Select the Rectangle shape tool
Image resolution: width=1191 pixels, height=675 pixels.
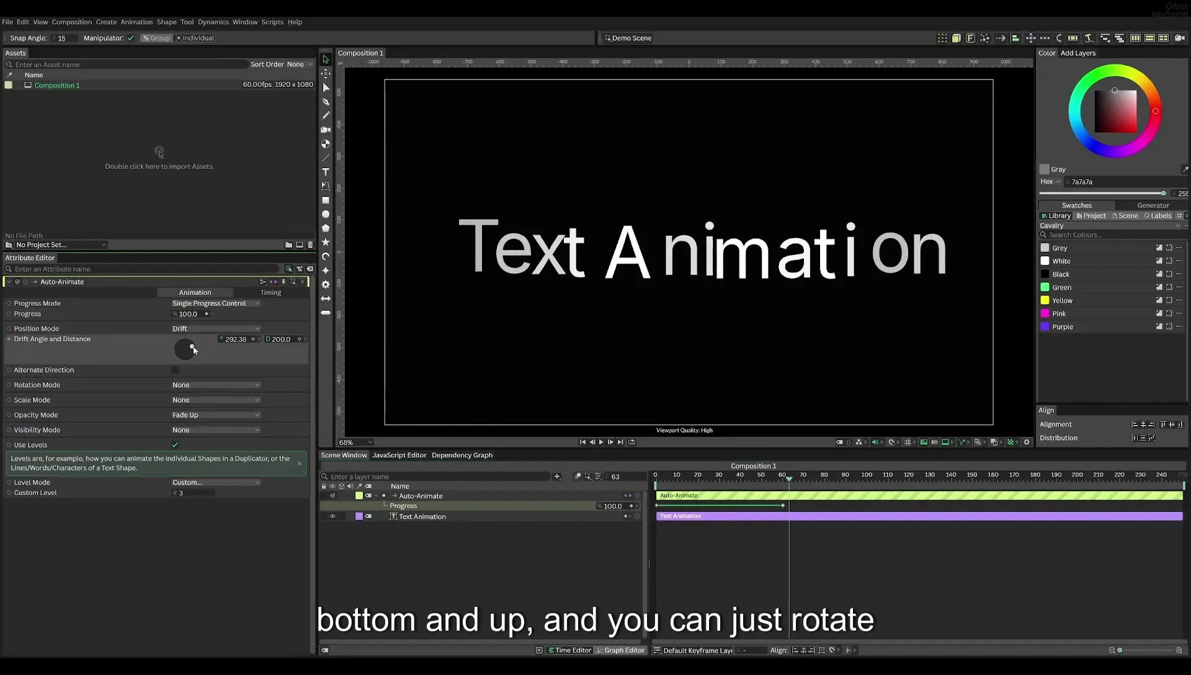tap(326, 200)
